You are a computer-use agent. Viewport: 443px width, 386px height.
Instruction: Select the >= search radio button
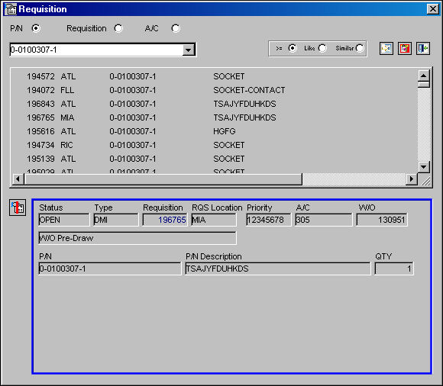(x=293, y=48)
